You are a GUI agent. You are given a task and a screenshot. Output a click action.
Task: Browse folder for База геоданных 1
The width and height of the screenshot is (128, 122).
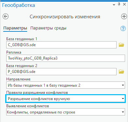[121, 45]
